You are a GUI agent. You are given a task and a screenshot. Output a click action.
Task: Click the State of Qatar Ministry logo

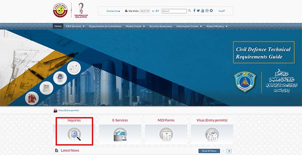tap(60, 10)
